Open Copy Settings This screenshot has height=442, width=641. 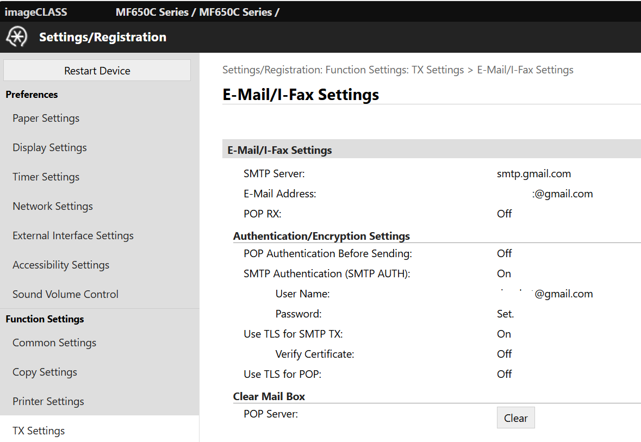point(45,372)
